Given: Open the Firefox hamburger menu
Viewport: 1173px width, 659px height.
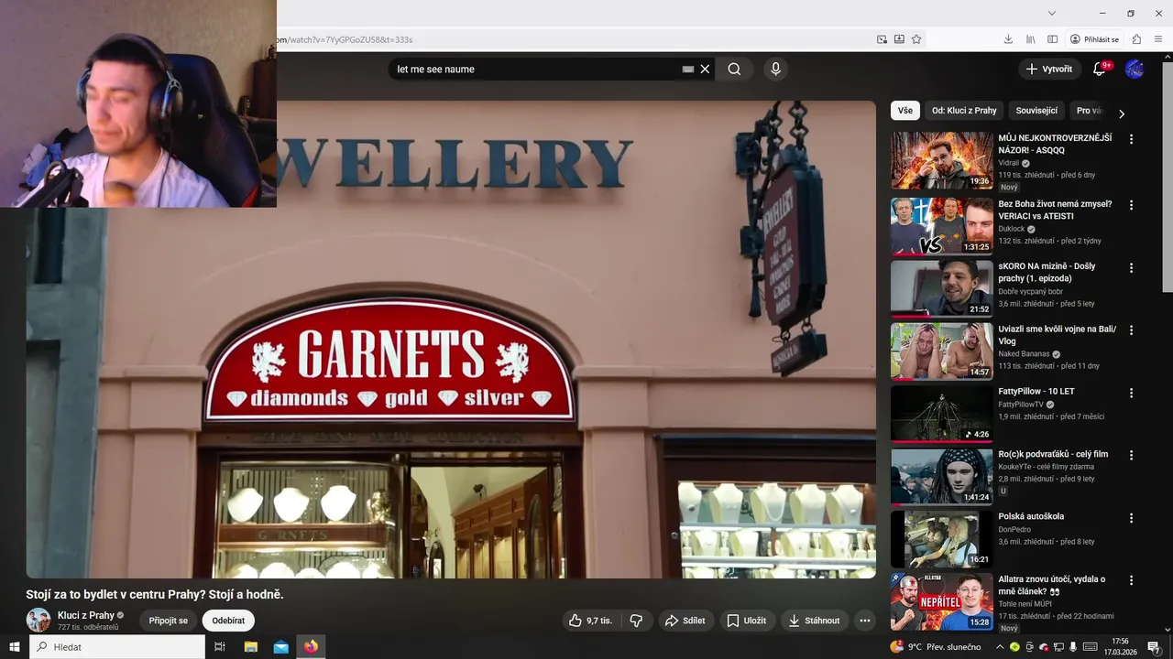Looking at the screenshot, I should tap(1158, 39).
